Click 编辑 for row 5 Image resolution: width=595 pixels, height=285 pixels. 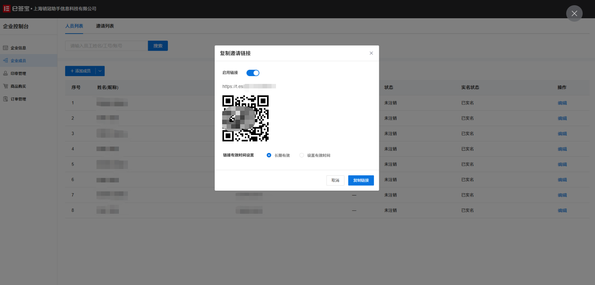[562, 164]
